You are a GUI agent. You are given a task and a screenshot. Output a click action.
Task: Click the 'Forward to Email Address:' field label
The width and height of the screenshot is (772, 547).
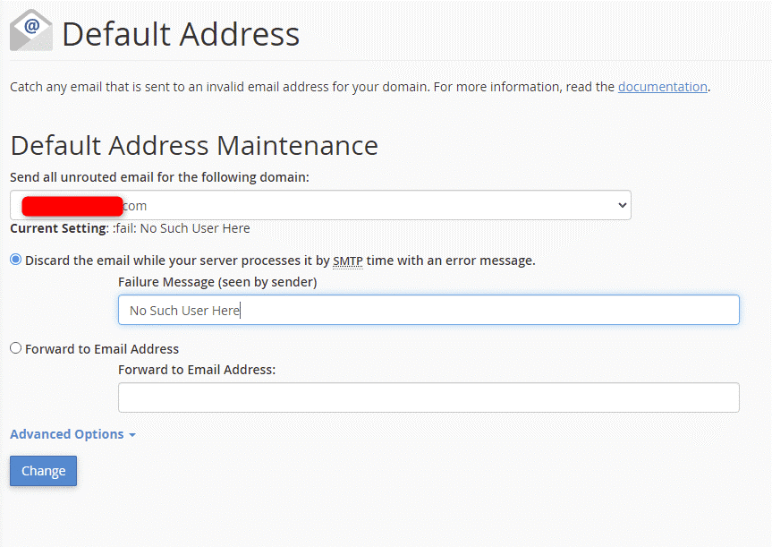[x=197, y=369]
